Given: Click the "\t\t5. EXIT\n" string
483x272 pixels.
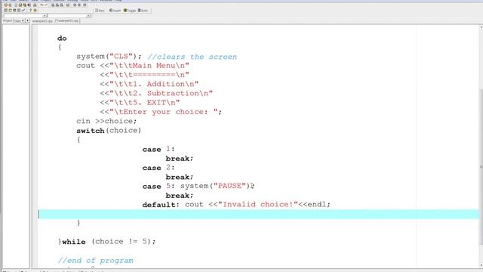Looking at the screenshot, I should point(144,103).
